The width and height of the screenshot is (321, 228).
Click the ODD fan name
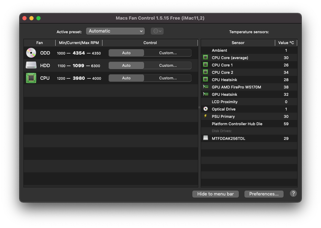tap(45, 53)
